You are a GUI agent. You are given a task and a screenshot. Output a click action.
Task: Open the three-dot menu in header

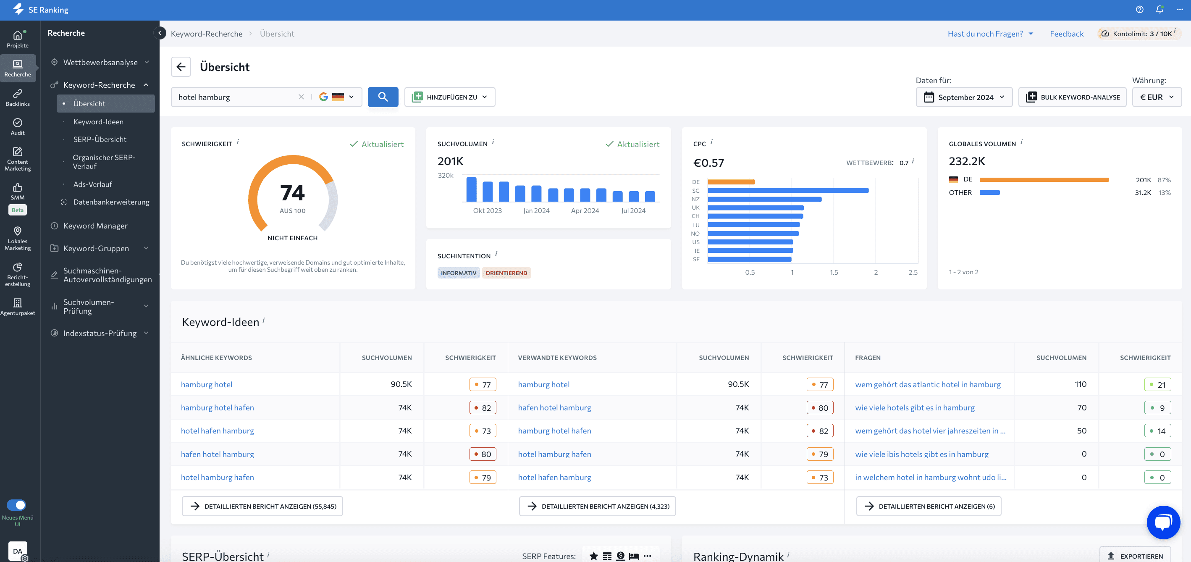point(1179,10)
